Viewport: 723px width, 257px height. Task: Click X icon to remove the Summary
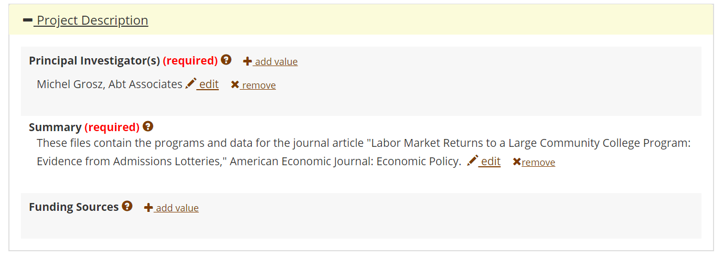pyautogui.click(x=517, y=162)
